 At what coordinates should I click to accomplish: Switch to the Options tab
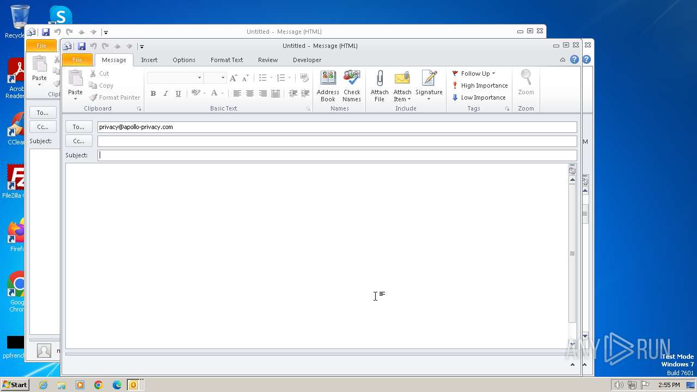click(x=184, y=60)
